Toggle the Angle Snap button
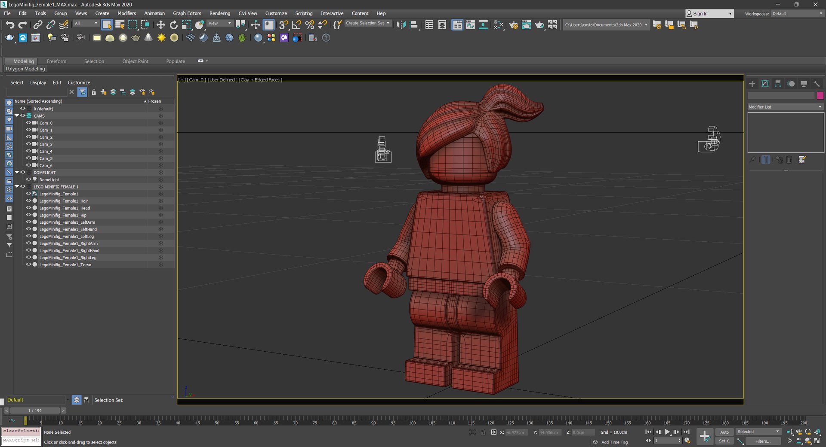826x447 pixels. point(296,25)
